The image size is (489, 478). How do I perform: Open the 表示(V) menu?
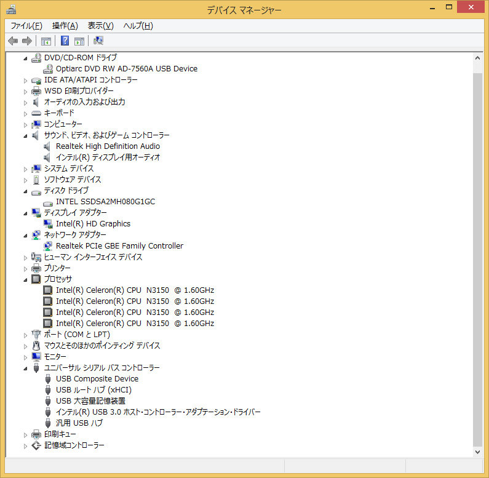click(101, 26)
